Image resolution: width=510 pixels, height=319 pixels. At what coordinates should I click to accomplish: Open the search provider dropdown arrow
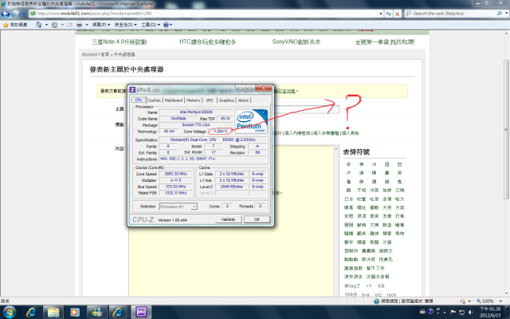507,14
